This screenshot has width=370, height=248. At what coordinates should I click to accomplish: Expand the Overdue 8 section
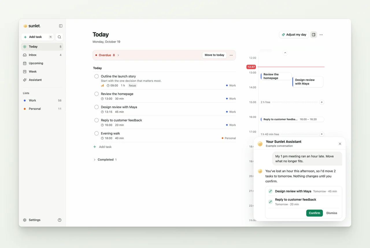point(107,55)
